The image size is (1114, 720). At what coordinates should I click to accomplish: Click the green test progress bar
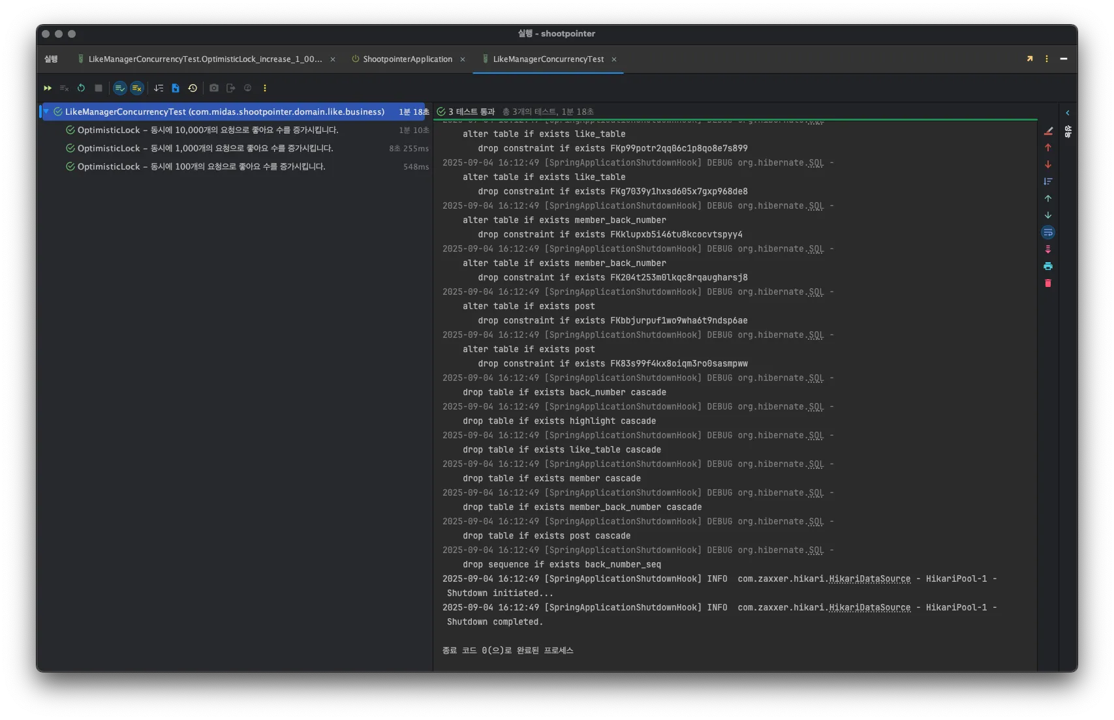(x=735, y=120)
